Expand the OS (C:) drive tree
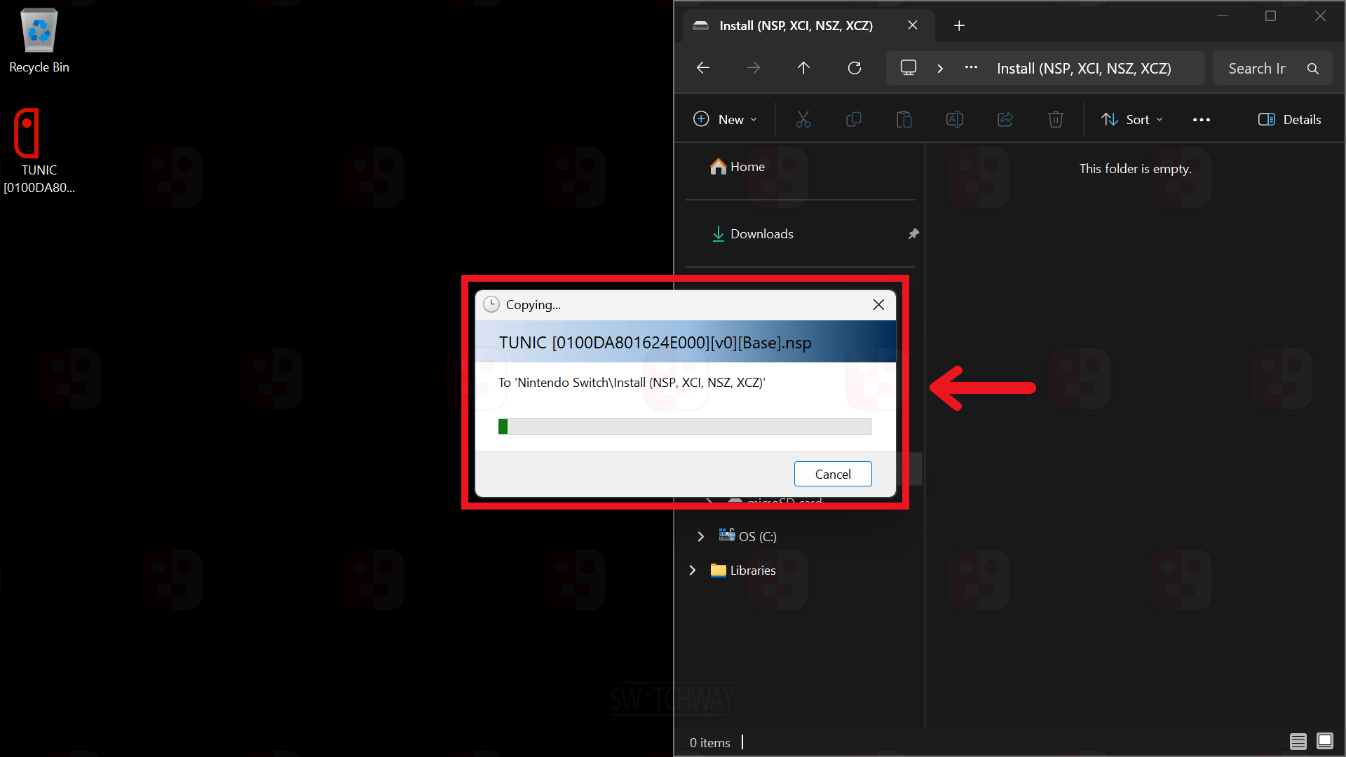Screen dimensions: 1346x757 click(700, 536)
